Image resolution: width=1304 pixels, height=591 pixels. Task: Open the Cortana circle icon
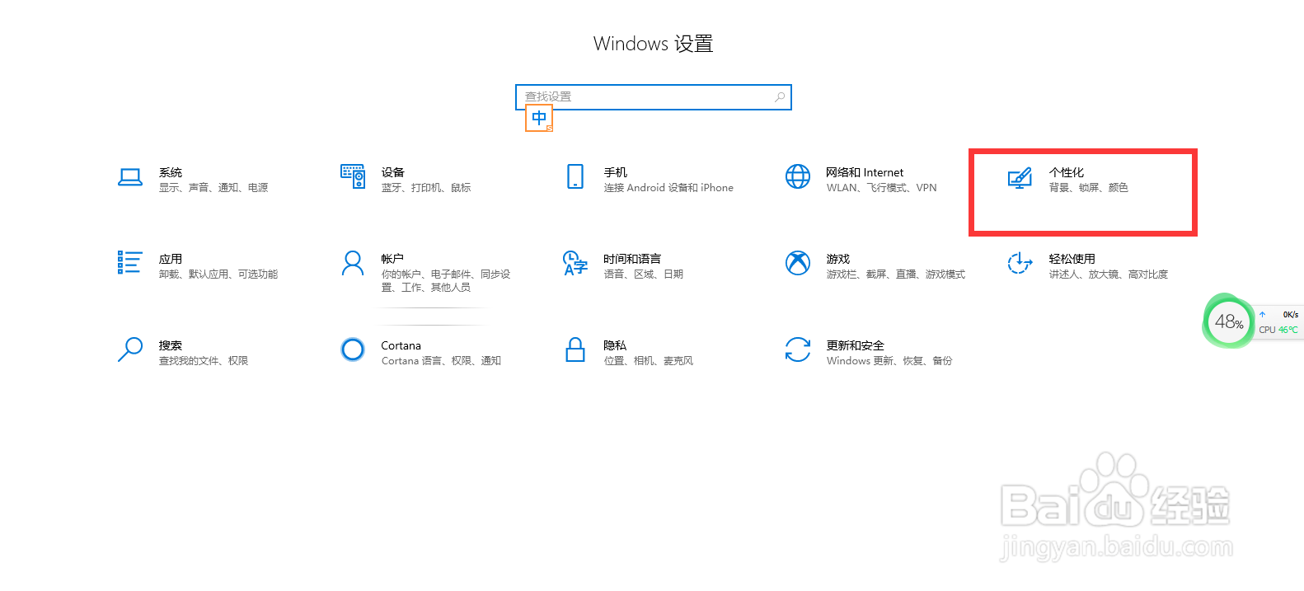coord(353,349)
